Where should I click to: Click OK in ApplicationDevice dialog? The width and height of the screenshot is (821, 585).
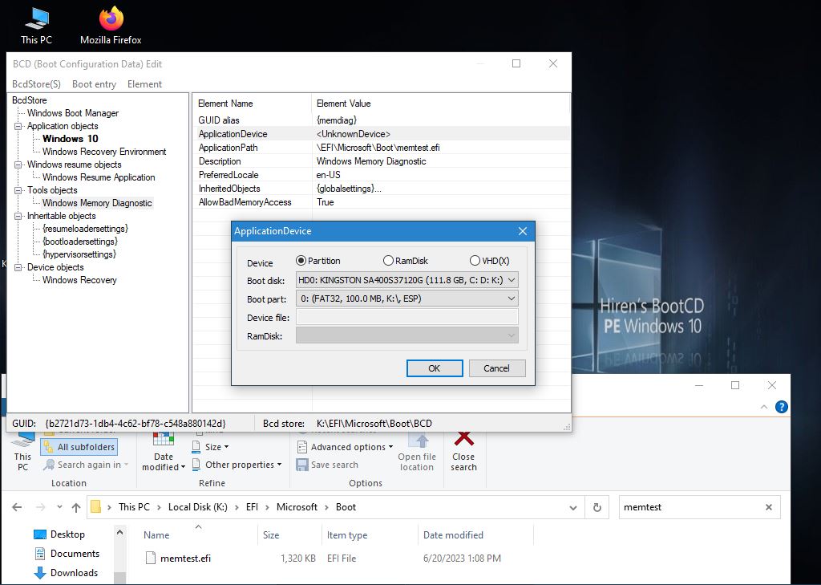click(434, 368)
